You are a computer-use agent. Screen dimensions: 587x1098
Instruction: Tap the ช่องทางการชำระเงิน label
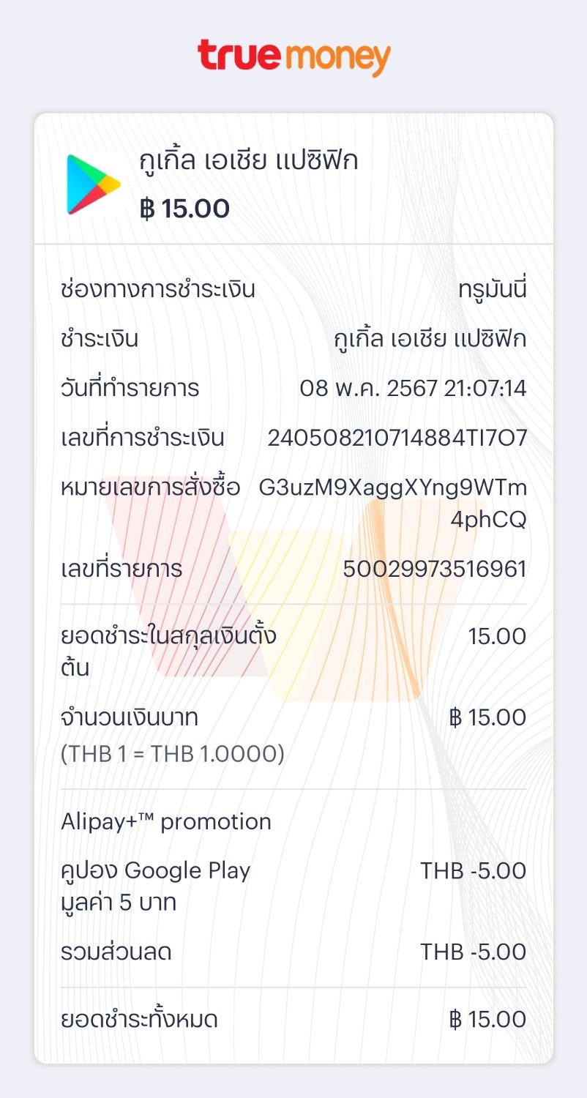click(x=158, y=290)
